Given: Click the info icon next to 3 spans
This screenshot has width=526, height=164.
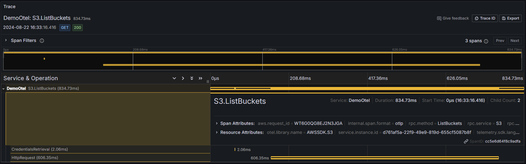Looking at the screenshot, I should click(486, 41).
